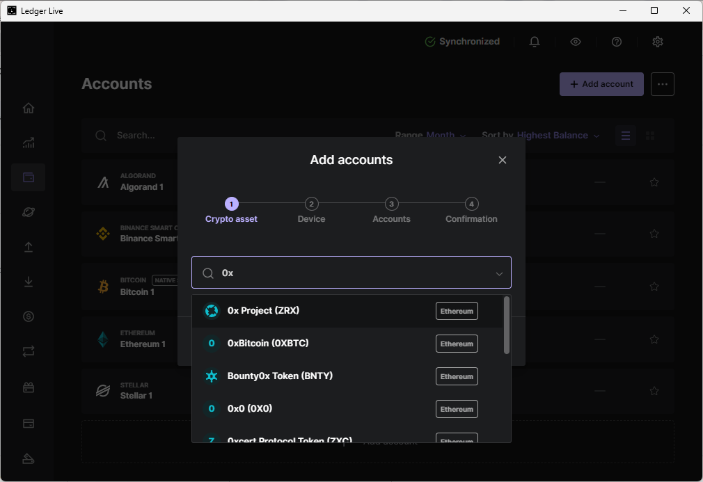Click the Send upload-arrow icon in sidebar

[29, 247]
